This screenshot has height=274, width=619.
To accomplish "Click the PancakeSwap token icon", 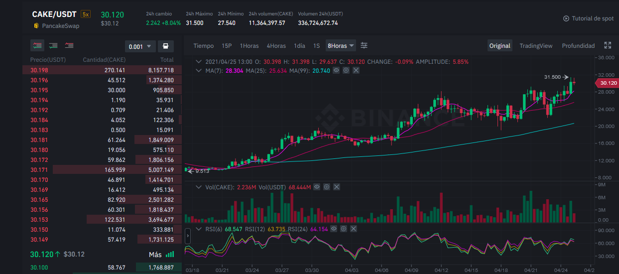I will pos(36,25).
